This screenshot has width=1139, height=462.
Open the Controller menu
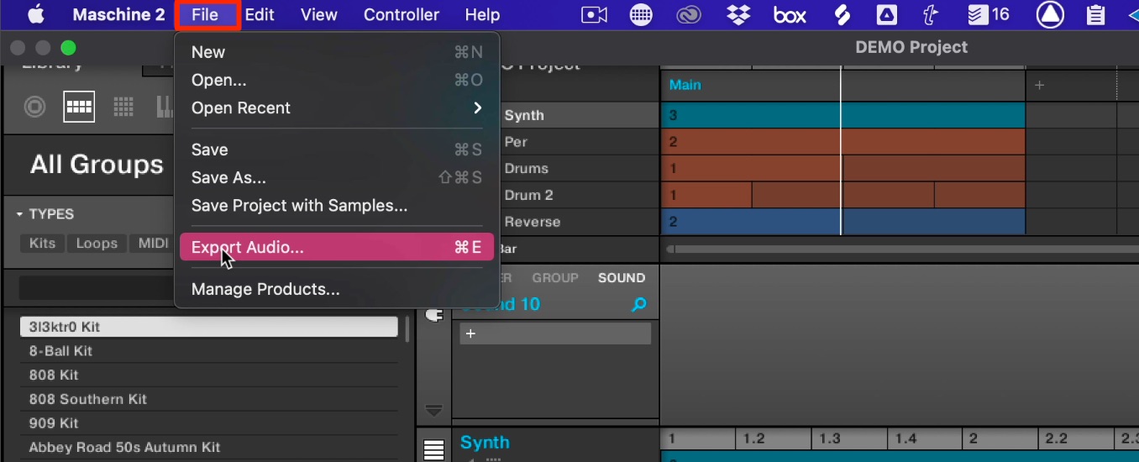click(x=402, y=14)
